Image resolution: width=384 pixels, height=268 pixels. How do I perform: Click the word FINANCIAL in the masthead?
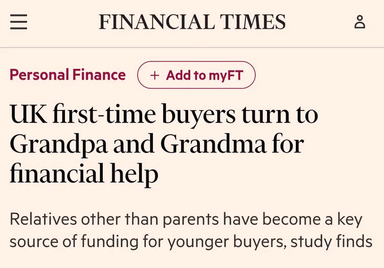point(157,22)
